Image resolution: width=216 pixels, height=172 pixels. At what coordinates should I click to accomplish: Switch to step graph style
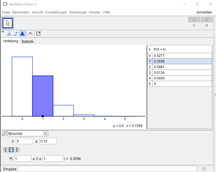[x=16, y=33]
